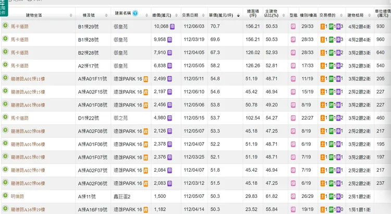Click the purple parking icon next to 10,068
This screenshot has width=391, height=214.
tap(172, 27)
